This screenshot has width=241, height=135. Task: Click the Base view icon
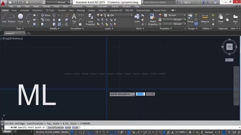(x=235, y=18)
